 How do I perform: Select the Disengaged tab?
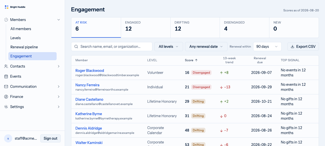tap(245, 27)
